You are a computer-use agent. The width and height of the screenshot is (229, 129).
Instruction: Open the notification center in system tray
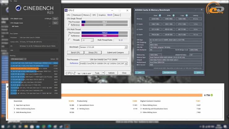point(225,127)
